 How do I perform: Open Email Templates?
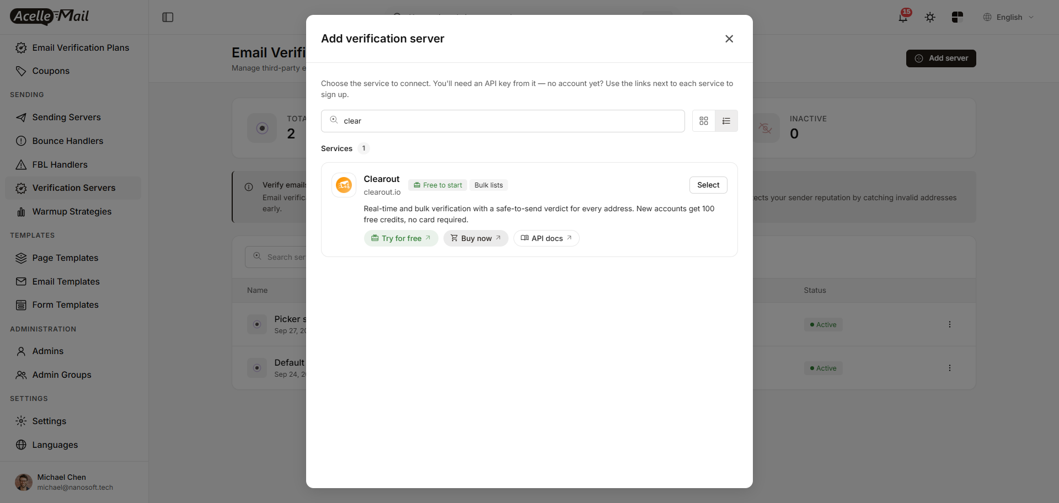coord(73,282)
